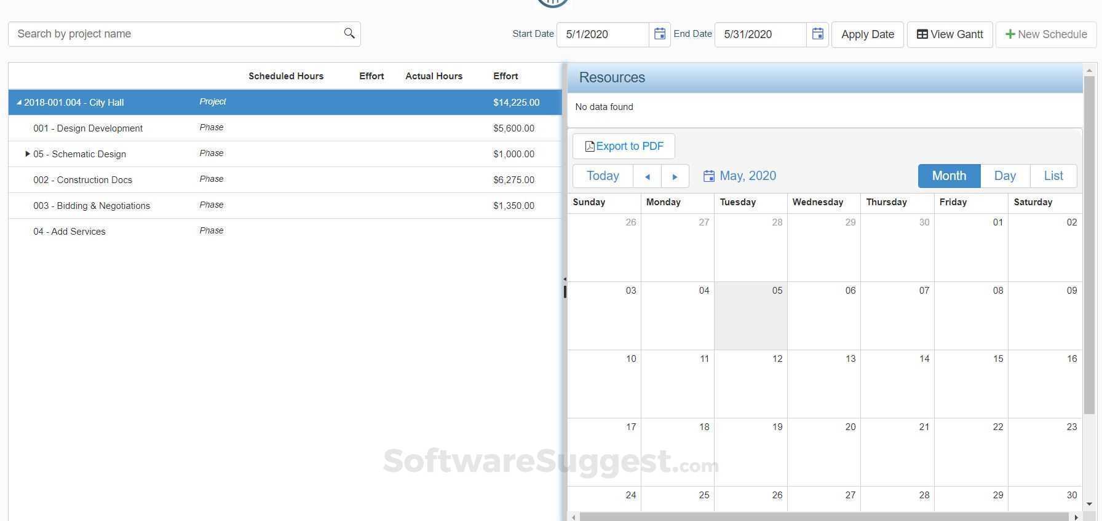
Task: Open the End Date calendar picker
Action: (x=817, y=34)
